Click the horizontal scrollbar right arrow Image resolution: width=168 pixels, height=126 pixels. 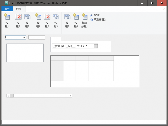pyautogui.click(x=70, y=96)
